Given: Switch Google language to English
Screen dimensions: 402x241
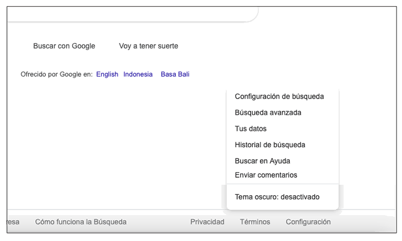Looking at the screenshot, I should pyautogui.click(x=107, y=74).
